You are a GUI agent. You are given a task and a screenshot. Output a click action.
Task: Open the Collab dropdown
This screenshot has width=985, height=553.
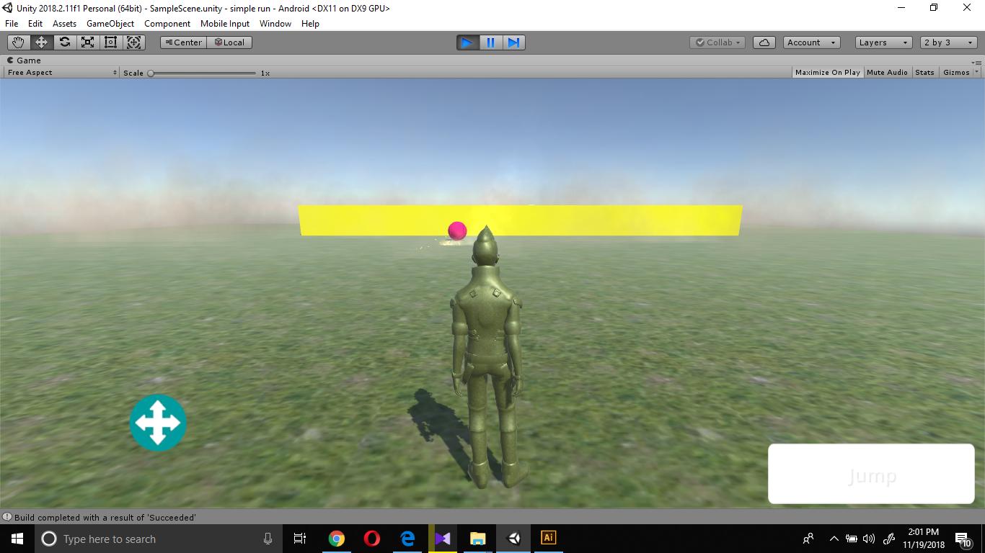[x=717, y=42]
